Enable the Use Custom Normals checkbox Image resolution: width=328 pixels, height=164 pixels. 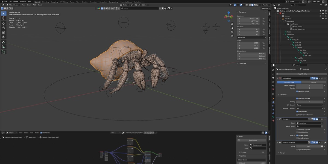click(x=297, y=115)
